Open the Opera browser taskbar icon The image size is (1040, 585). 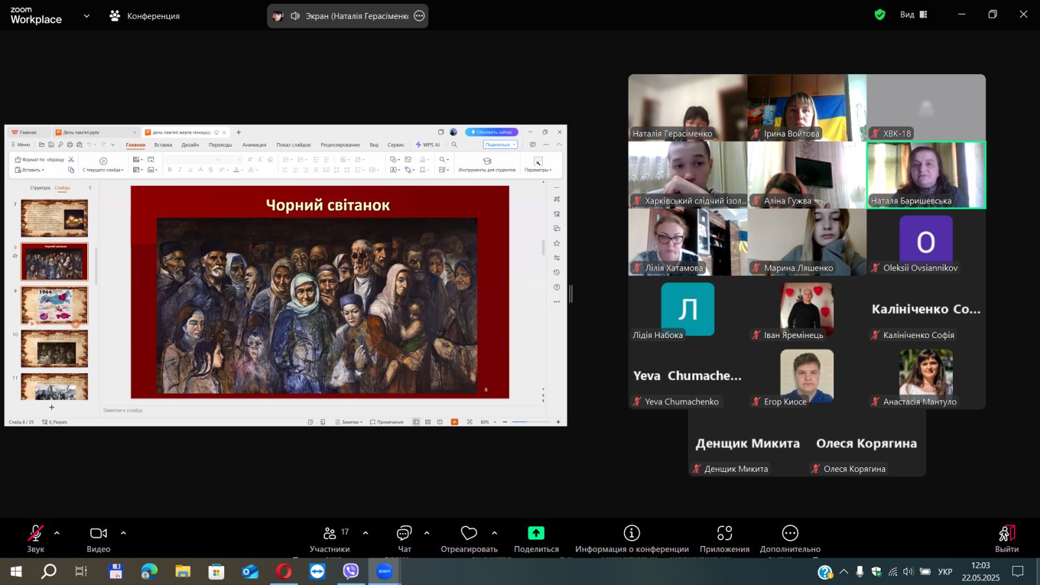click(284, 571)
